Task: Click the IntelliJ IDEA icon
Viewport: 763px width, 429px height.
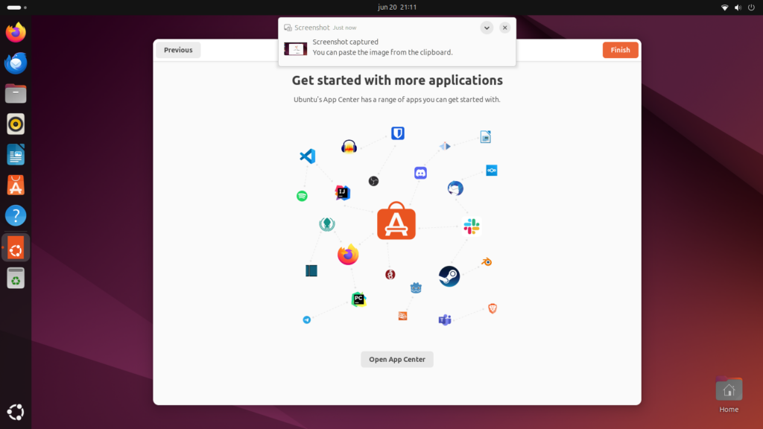Action: click(x=343, y=193)
